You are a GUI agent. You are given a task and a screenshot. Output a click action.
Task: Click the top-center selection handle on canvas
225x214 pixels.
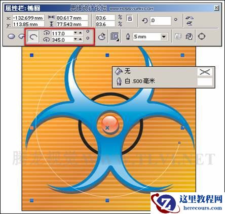point(107,55)
